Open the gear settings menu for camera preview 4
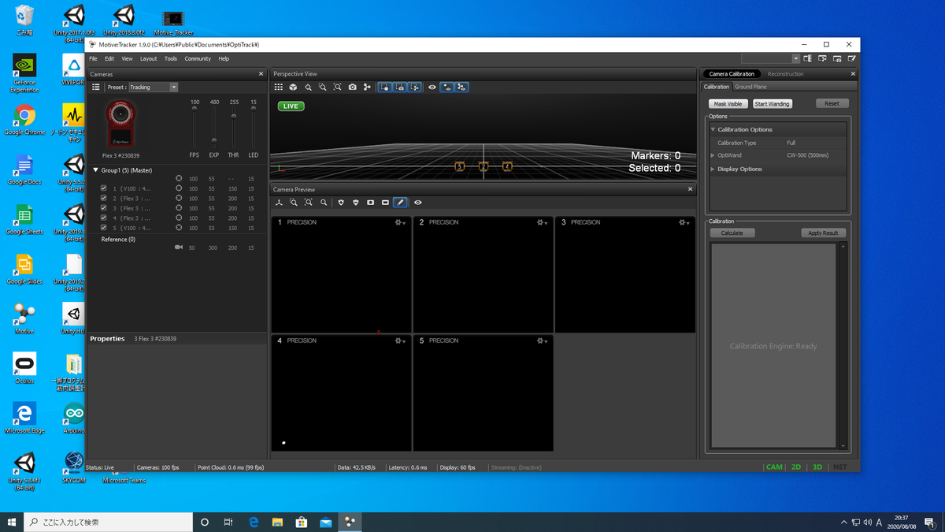This screenshot has height=532, width=945. click(x=400, y=341)
